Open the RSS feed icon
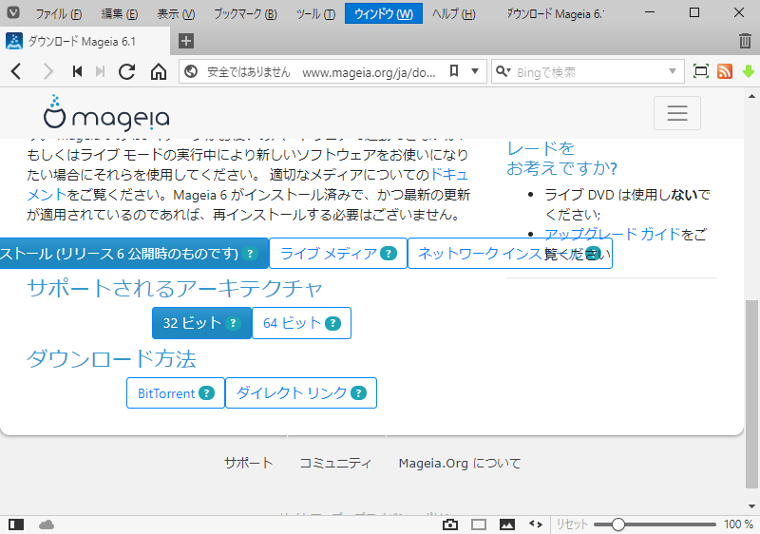Viewport: 760px width, 534px height. pyautogui.click(x=725, y=71)
